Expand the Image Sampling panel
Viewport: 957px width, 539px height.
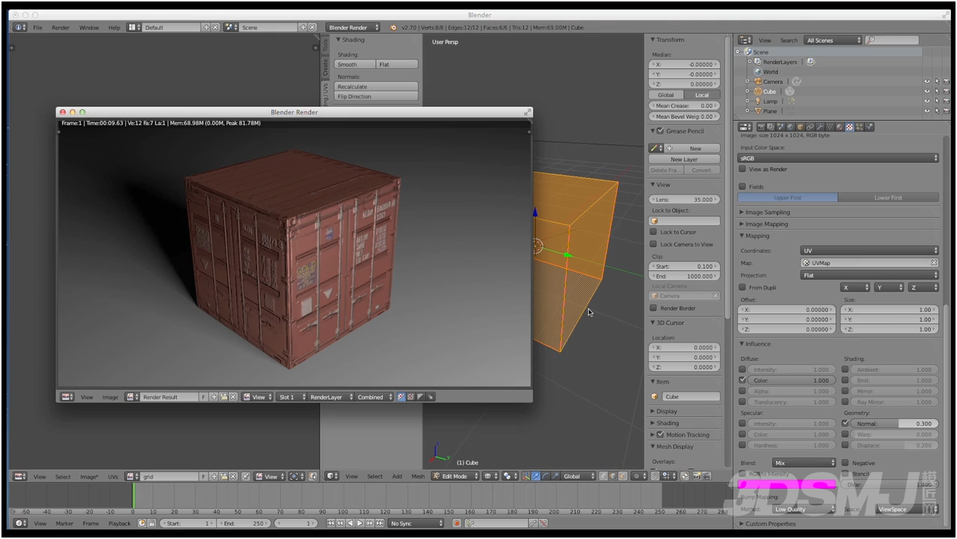(x=767, y=212)
